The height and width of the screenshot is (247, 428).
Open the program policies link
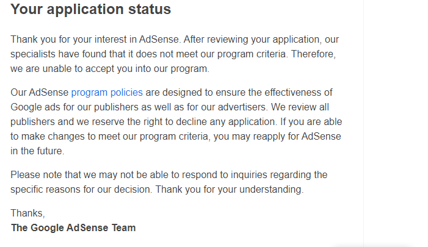click(x=107, y=93)
